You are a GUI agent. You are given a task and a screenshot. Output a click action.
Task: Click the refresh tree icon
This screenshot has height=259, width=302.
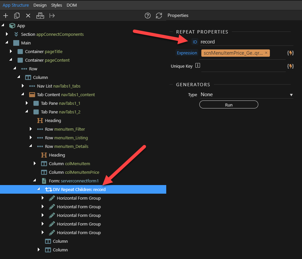(x=159, y=16)
